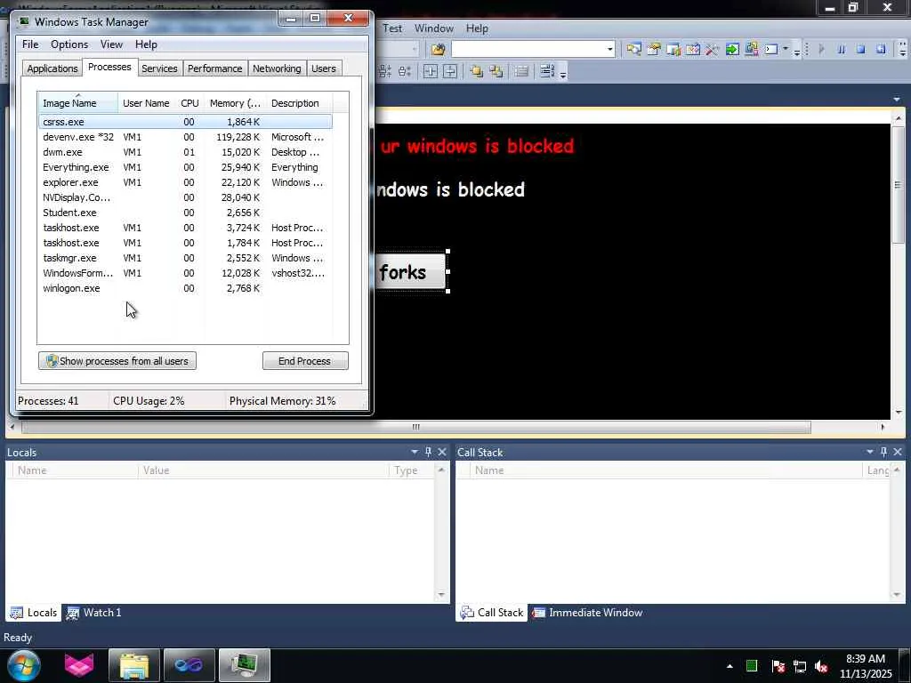Image resolution: width=911 pixels, height=683 pixels.
Task: Open the Visual Studio Help menu
Action: click(x=477, y=28)
